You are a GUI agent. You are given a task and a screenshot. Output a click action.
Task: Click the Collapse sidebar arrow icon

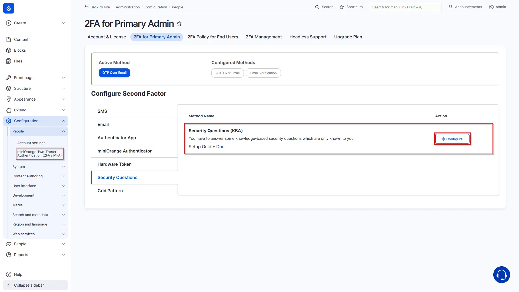pos(9,285)
